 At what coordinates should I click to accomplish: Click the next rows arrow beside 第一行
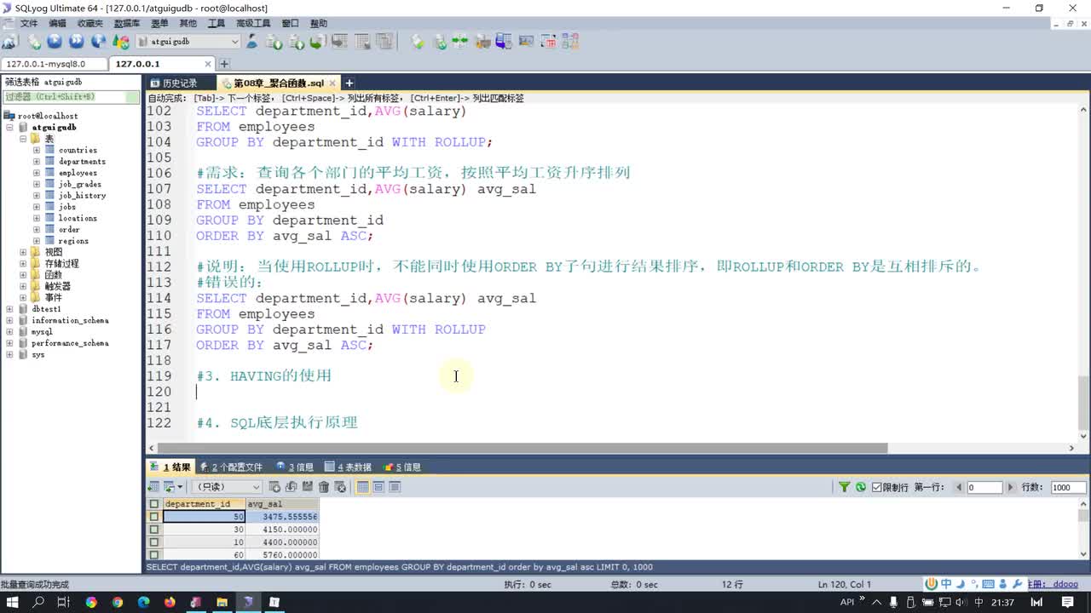tap(1011, 487)
